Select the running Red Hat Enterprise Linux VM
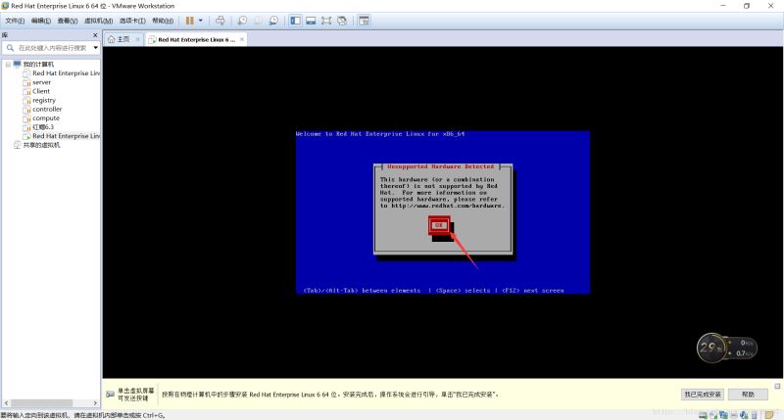 click(x=66, y=136)
